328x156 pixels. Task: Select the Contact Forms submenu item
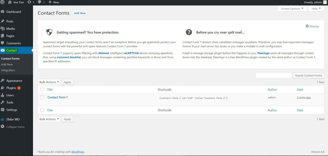tap(11, 58)
